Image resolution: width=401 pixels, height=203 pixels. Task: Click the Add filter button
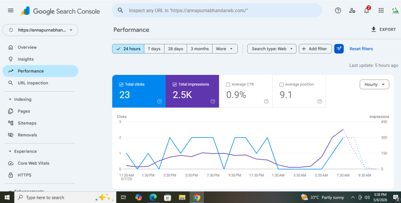[x=315, y=49]
